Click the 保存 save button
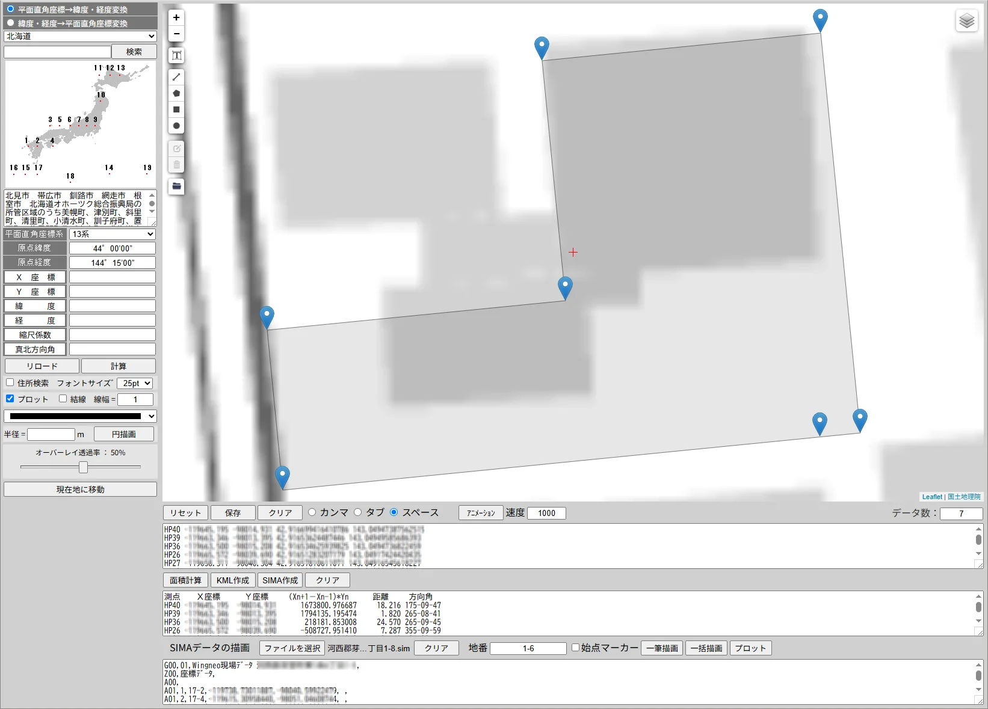 click(233, 513)
